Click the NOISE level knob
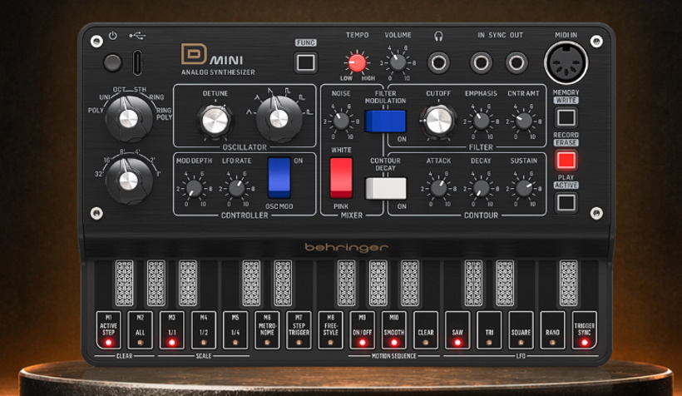The width and height of the screenshot is (682, 396). (341, 121)
